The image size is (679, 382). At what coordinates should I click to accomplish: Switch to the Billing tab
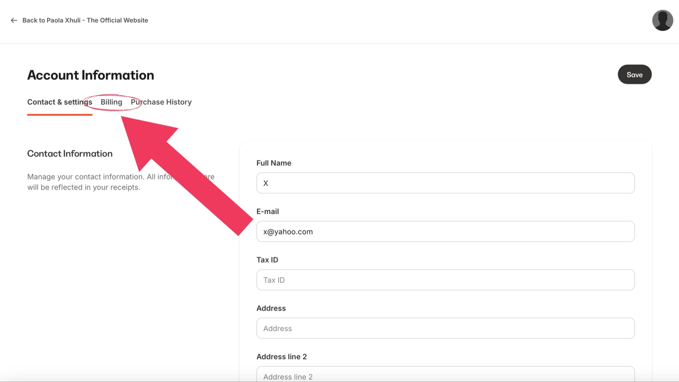pos(111,102)
